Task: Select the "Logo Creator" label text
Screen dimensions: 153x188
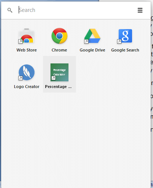Action: (27, 87)
